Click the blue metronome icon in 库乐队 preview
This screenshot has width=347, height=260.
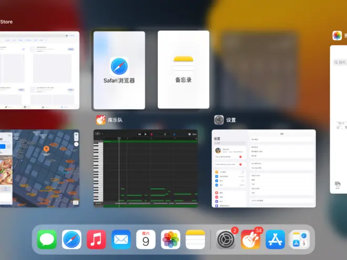coord(174,134)
